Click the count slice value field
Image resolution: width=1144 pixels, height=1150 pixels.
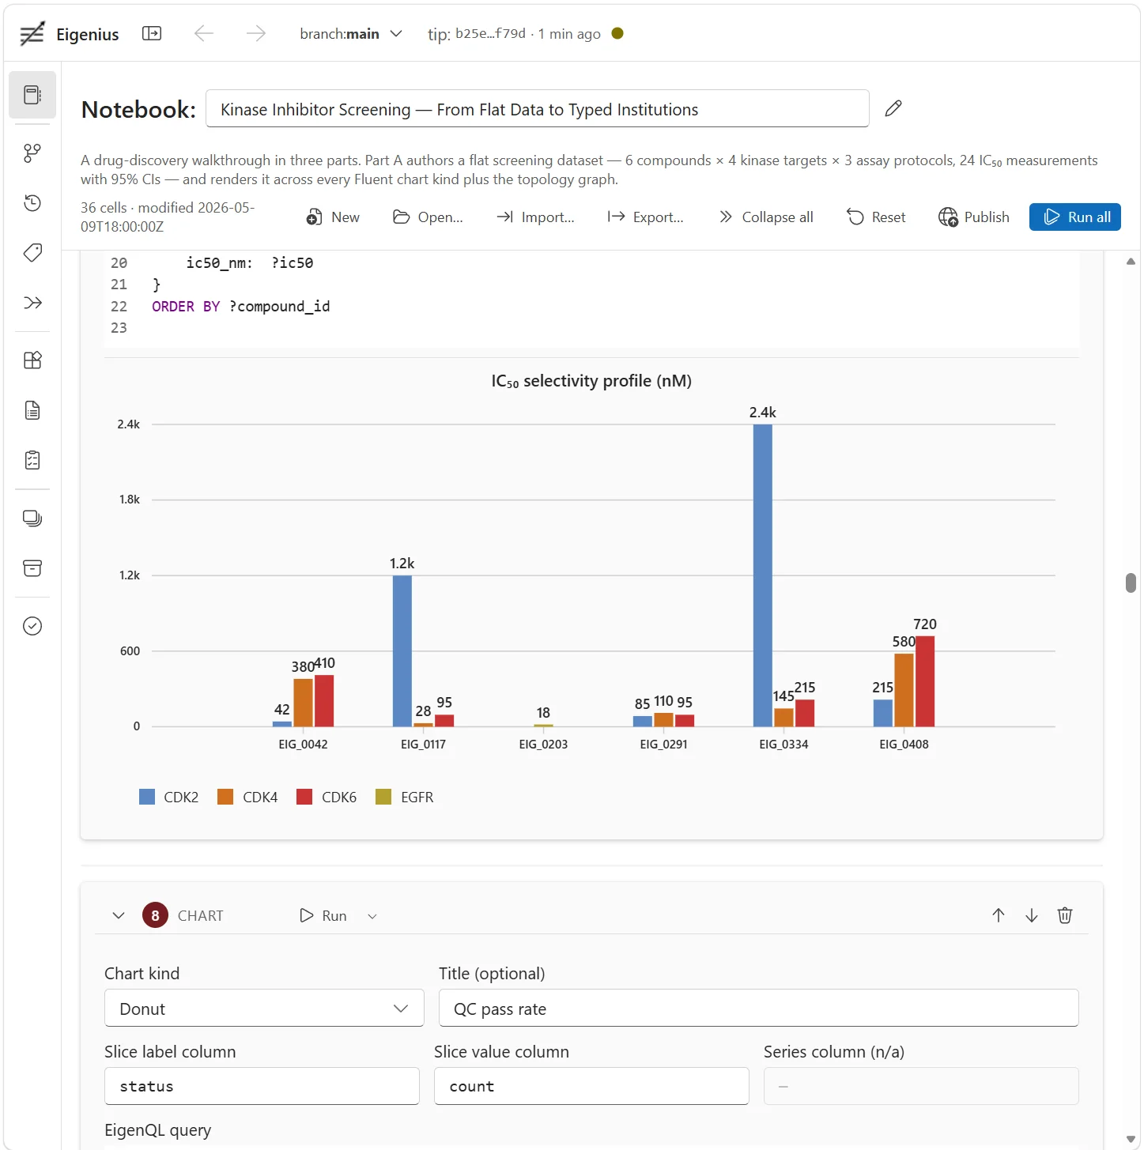(x=591, y=1086)
